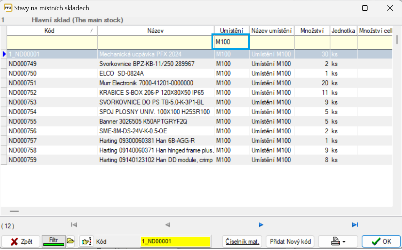Click the Hlavní sklad (The main stock) heading

click(77, 20)
